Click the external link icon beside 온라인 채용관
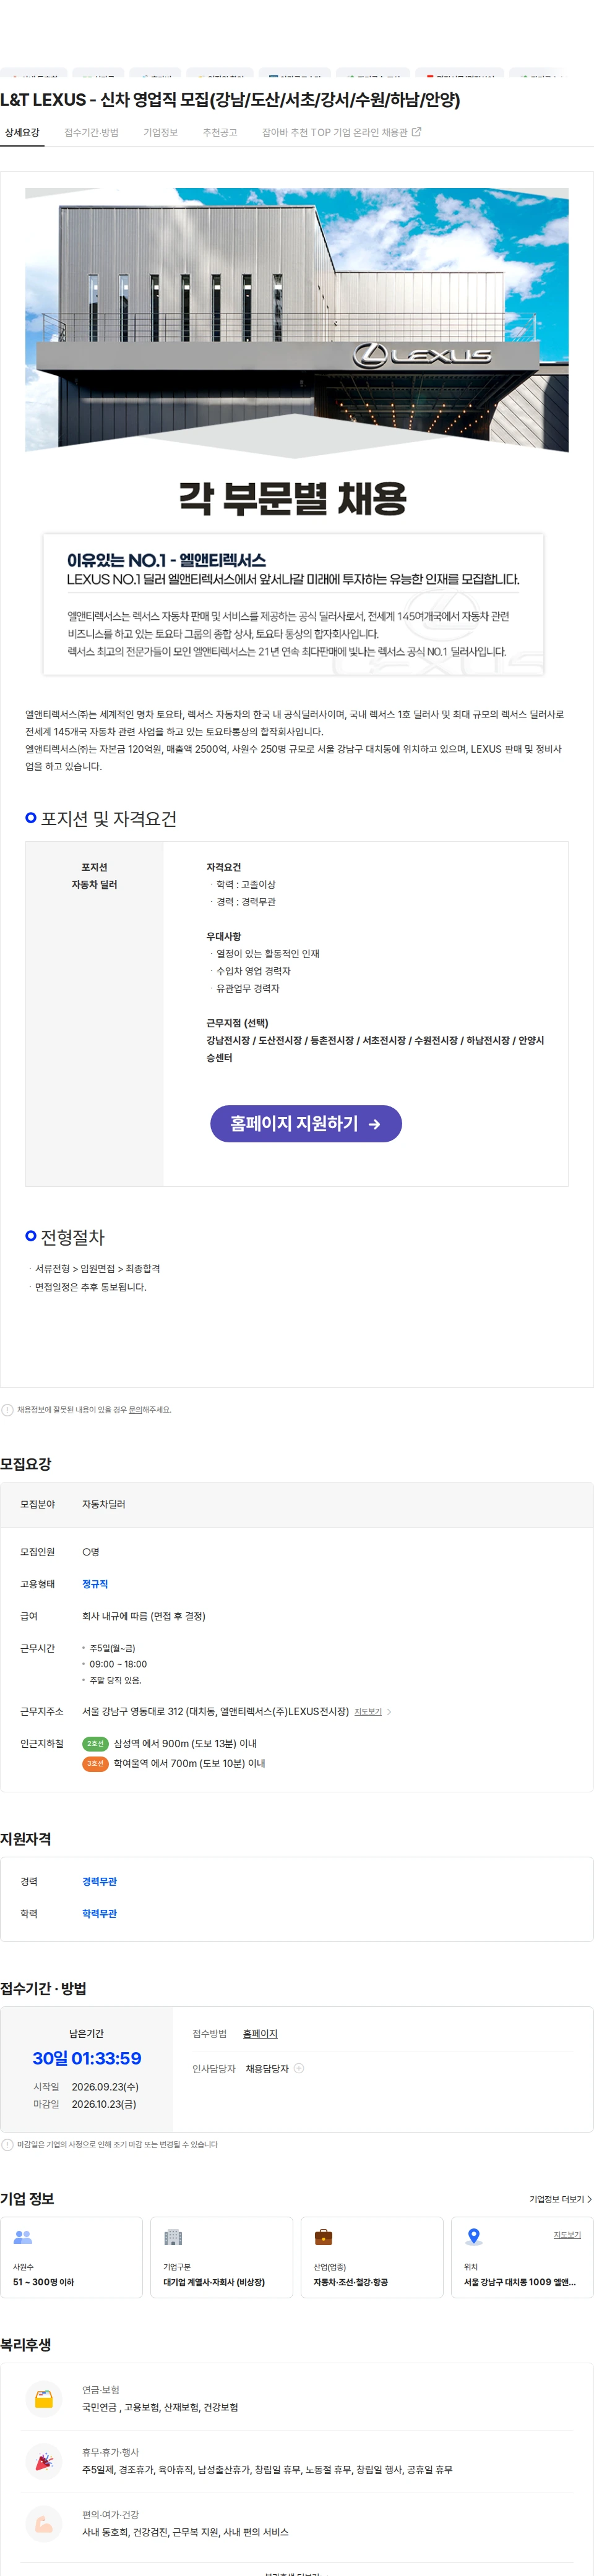594x2576 pixels. [417, 132]
